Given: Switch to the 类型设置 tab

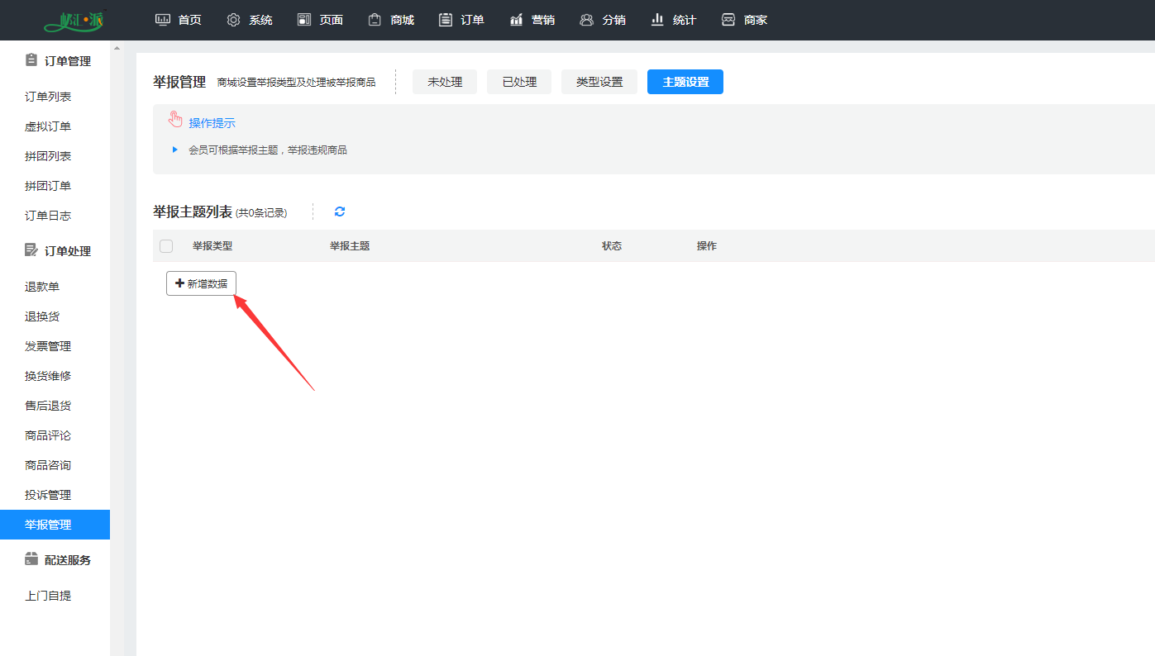Looking at the screenshot, I should point(599,82).
